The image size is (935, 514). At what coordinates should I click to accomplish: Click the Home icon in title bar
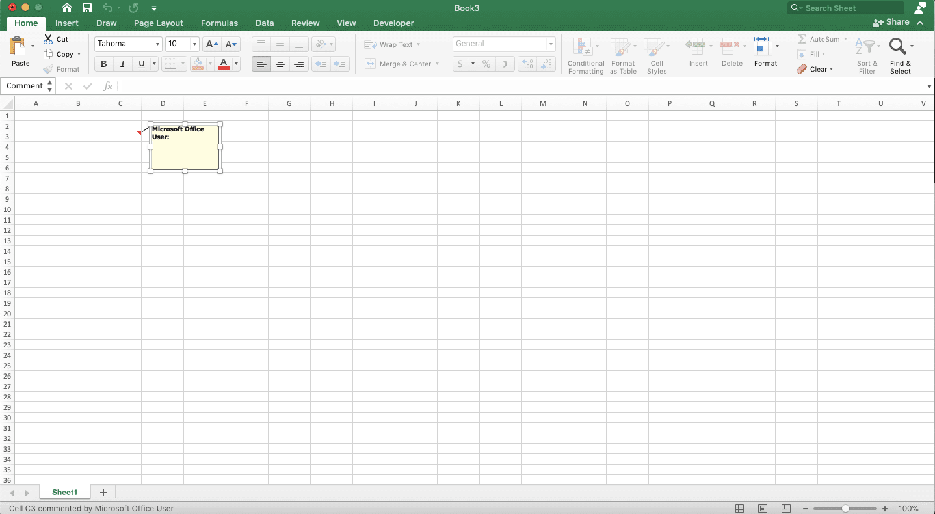(x=67, y=8)
